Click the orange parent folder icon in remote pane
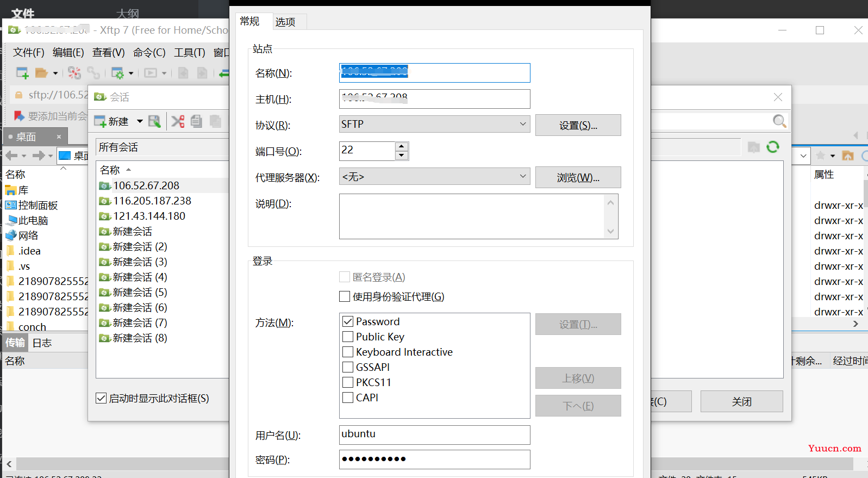 tap(848, 156)
